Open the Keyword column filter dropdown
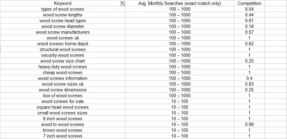The width and height of the screenshot is (287, 139). pos(122,4)
